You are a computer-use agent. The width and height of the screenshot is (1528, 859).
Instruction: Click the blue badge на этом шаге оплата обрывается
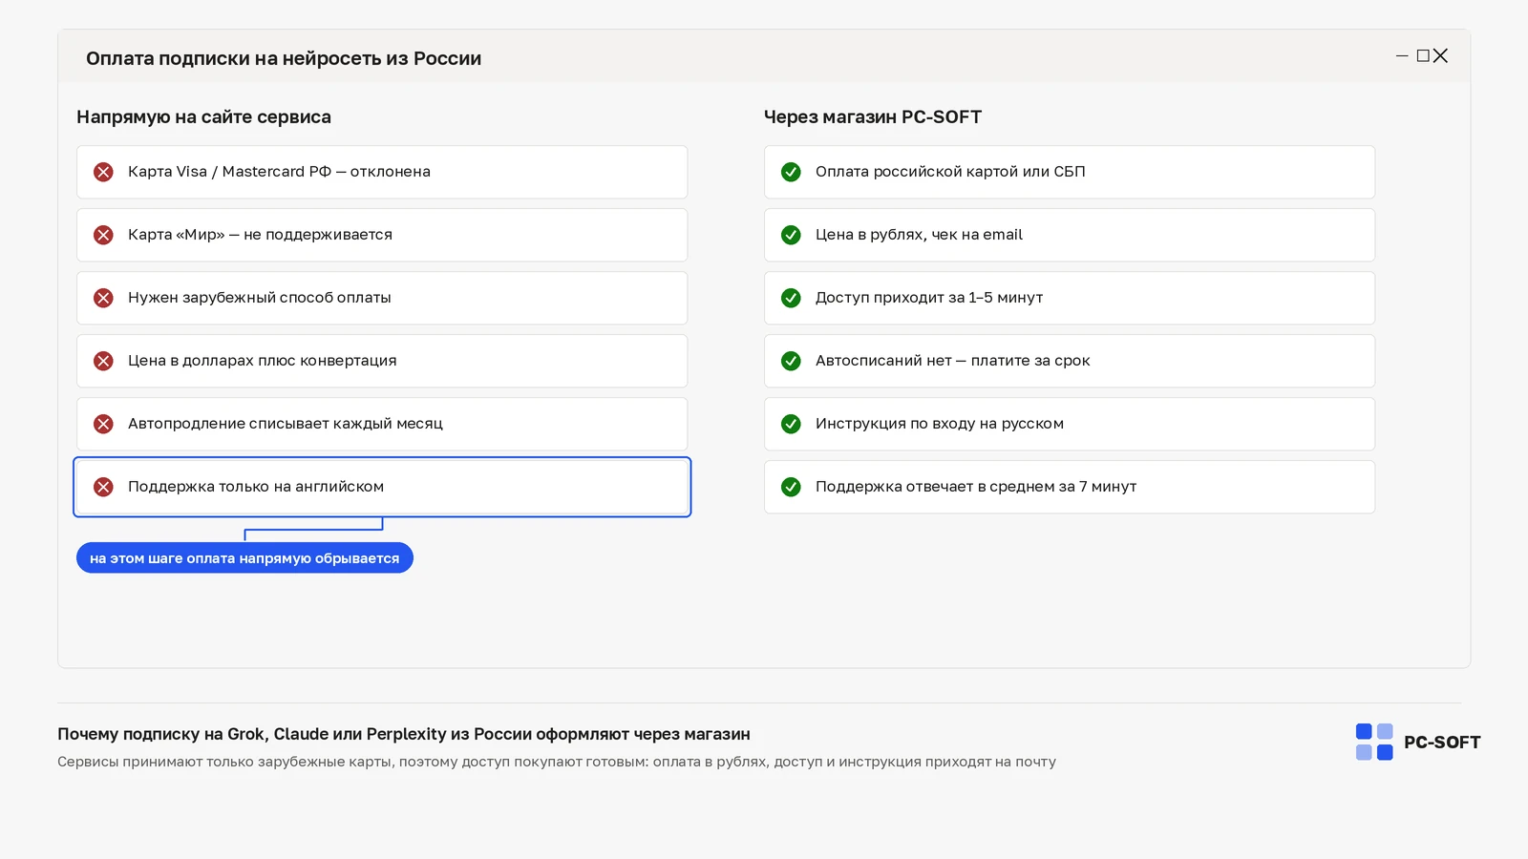pos(244,558)
